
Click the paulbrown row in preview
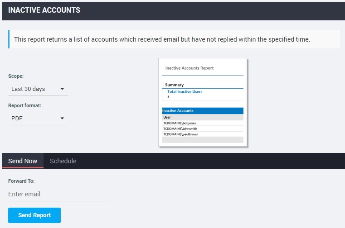tap(203, 134)
